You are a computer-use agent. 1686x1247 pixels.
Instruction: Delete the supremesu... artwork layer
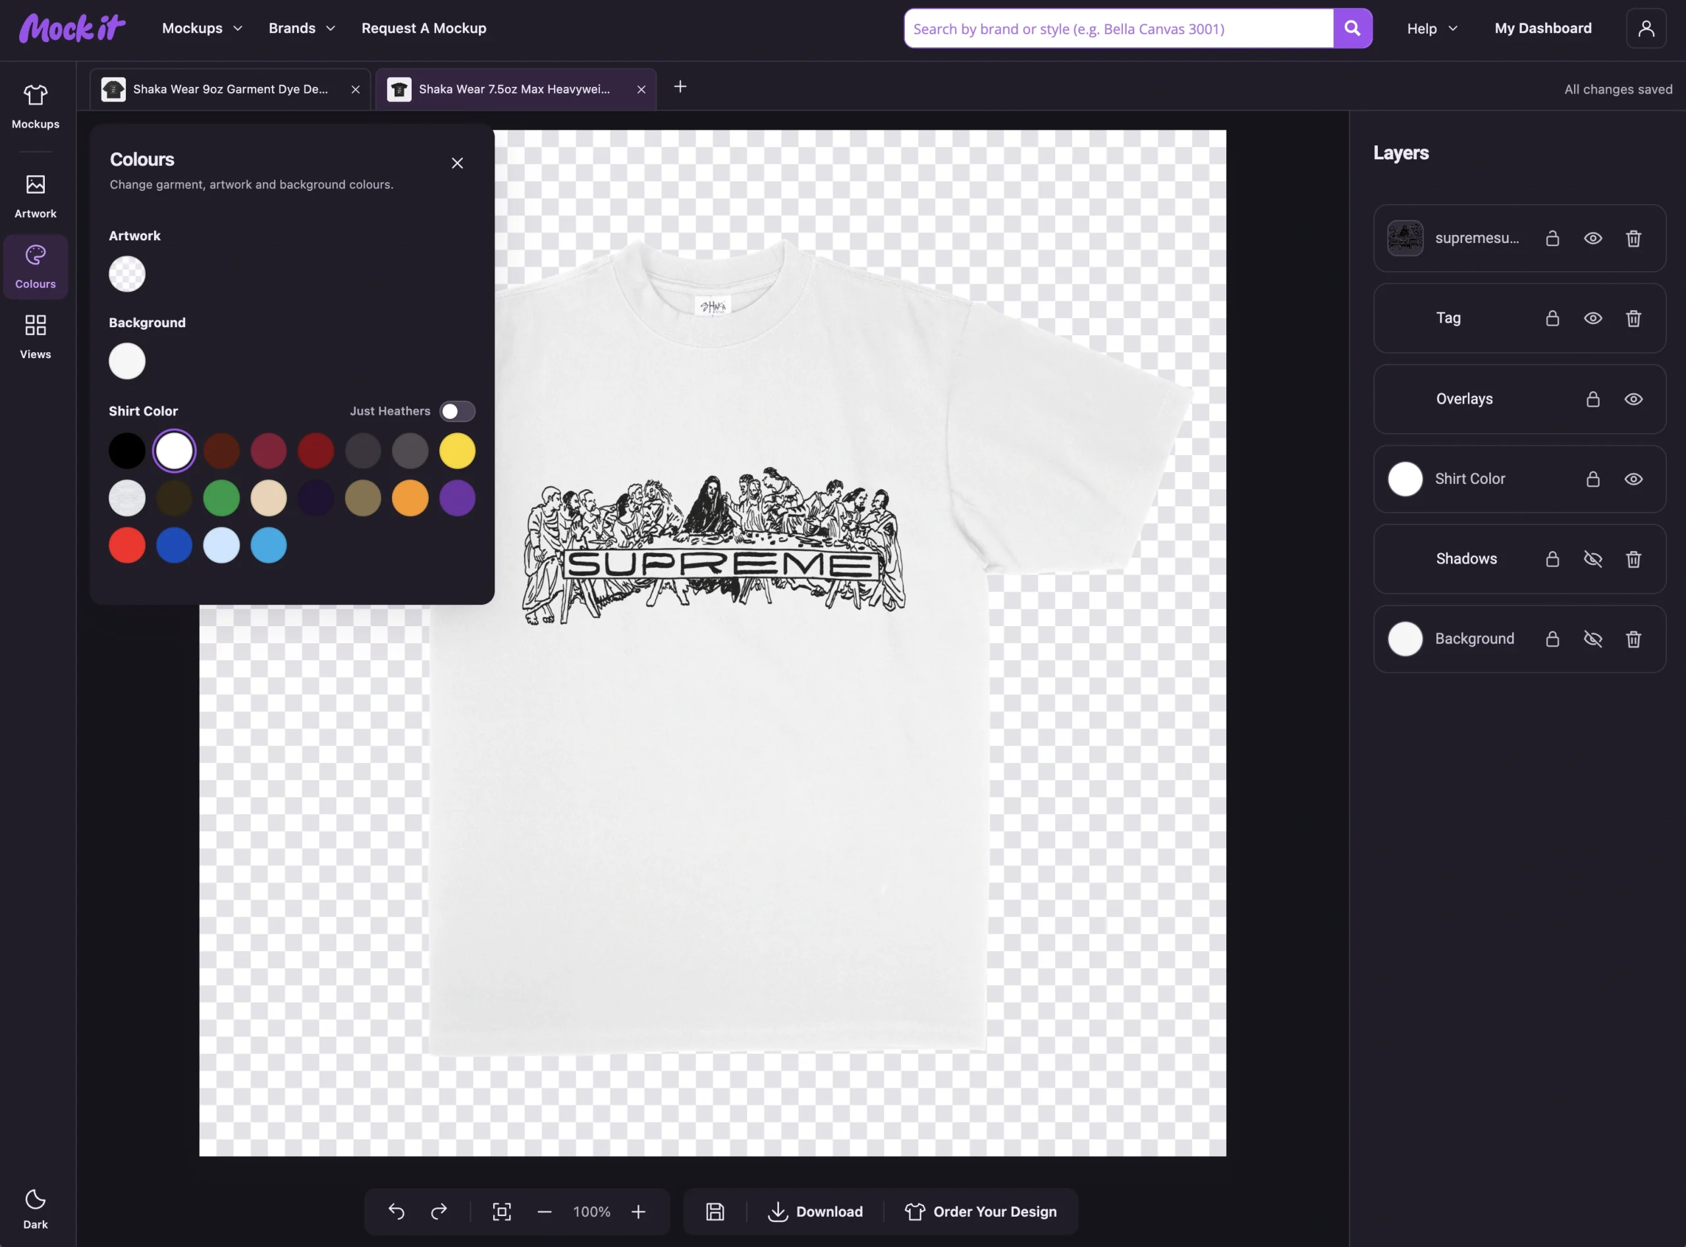pyautogui.click(x=1633, y=238)
